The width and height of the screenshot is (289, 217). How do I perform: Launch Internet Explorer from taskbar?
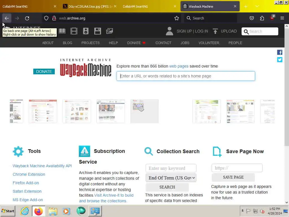25,211
